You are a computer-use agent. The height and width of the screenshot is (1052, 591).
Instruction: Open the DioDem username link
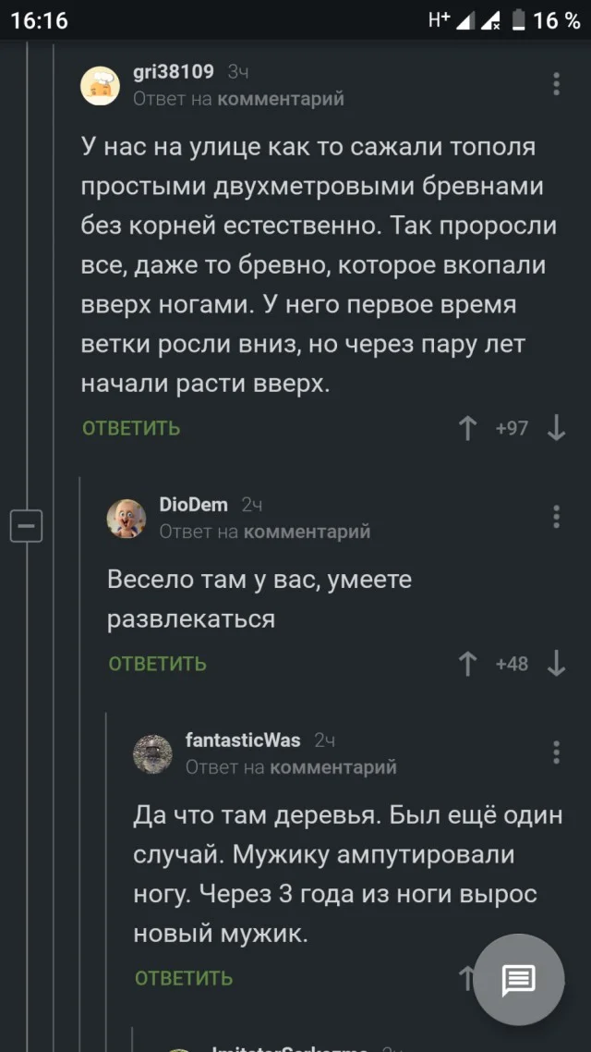(194, 505)
